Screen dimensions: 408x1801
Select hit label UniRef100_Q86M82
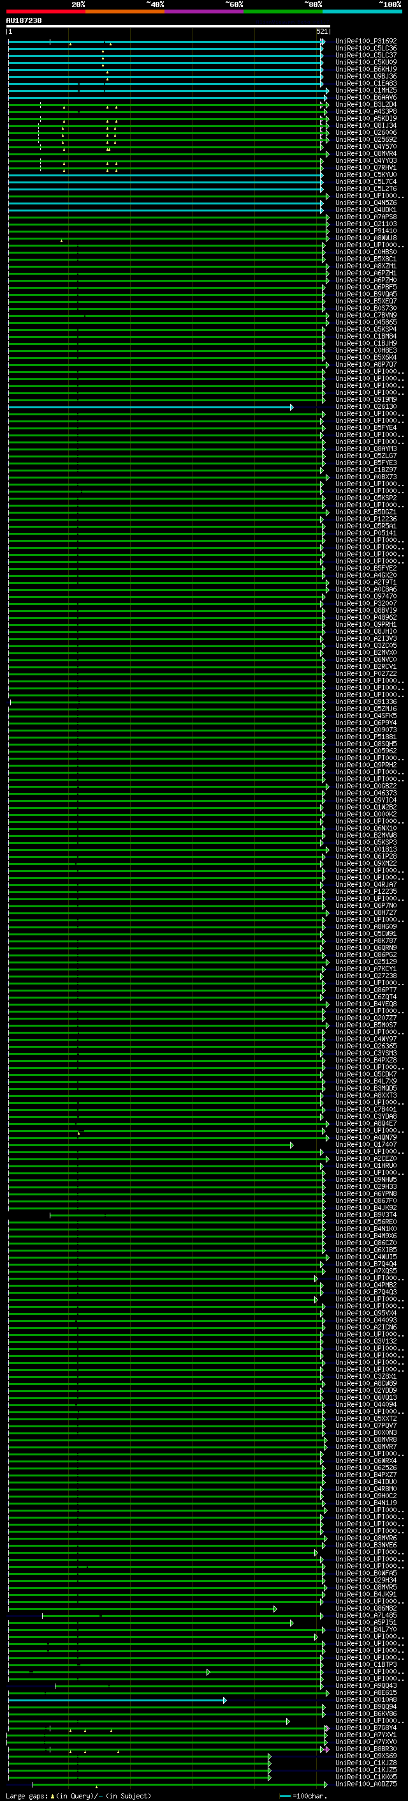pos(365,1608)
